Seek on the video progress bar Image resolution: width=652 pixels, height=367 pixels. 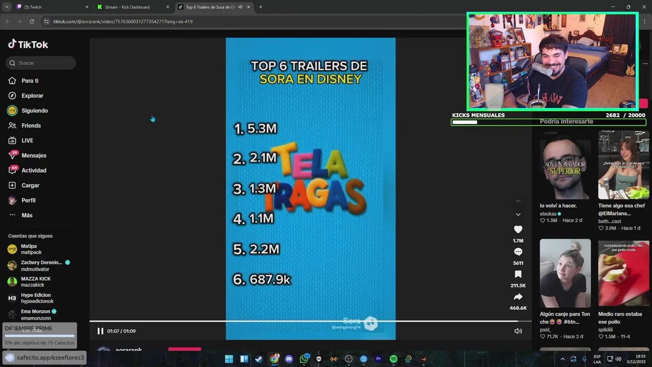[x=310, y=321]
